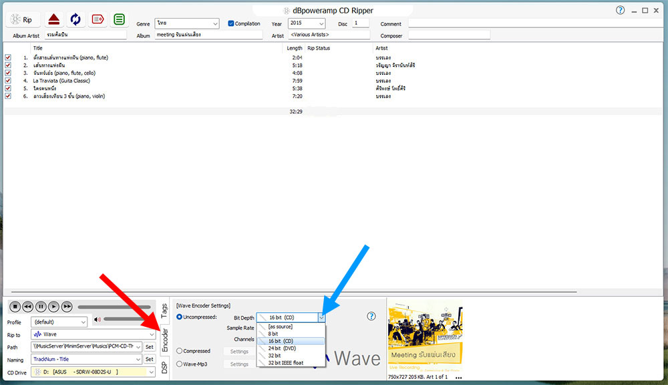Refresh the disc with the blue arrows icon
Image resolution: width=668 pixels, height=385 pixels.
tap(75, 19)
